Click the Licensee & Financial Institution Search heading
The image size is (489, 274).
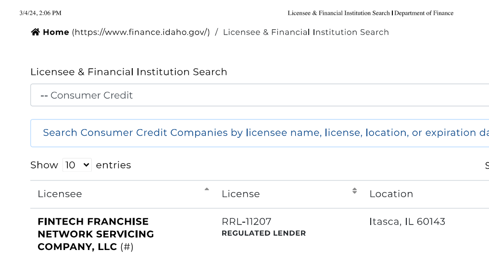129,72
